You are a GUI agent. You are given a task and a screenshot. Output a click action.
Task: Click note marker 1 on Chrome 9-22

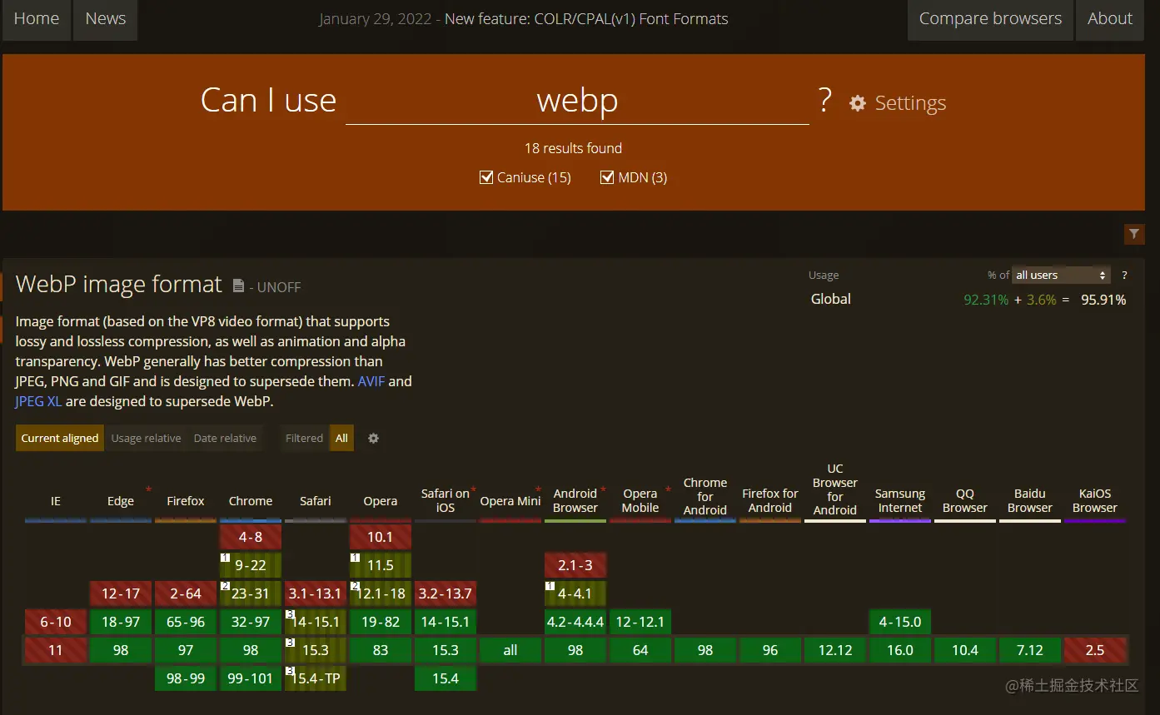coord(225,558)
